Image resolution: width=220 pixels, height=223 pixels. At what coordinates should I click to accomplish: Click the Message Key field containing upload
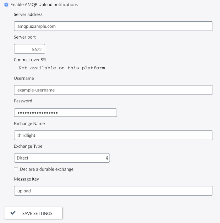tap(113, 191)
